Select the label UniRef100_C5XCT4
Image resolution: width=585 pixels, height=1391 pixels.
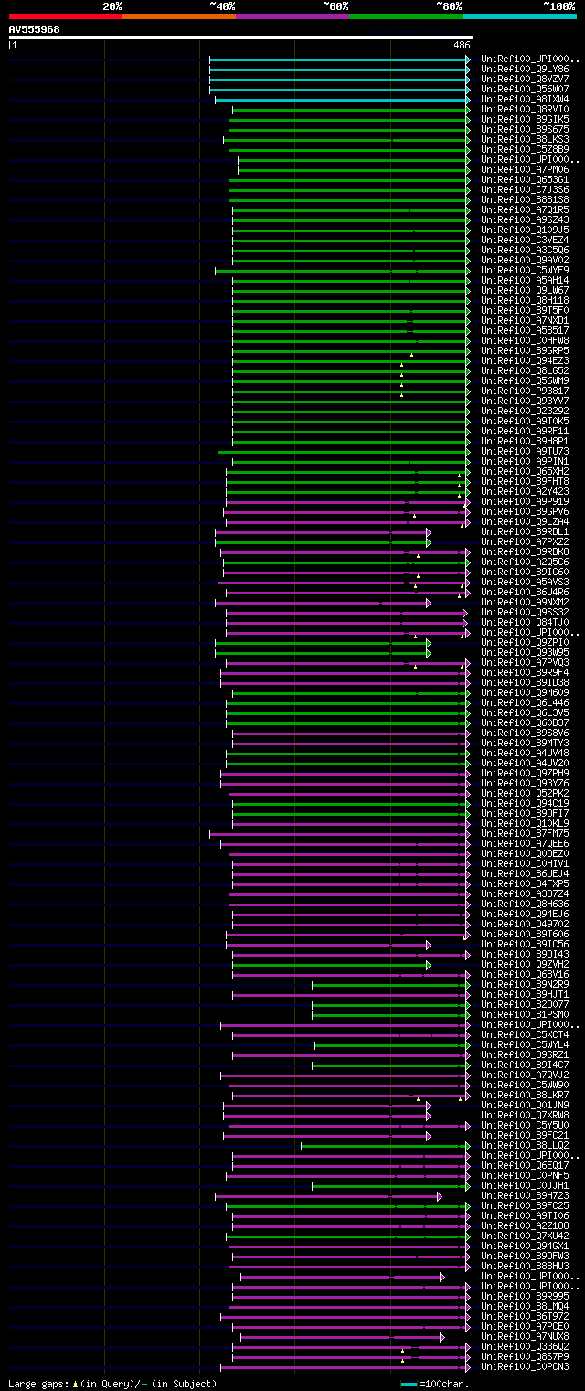point(525,1034)
